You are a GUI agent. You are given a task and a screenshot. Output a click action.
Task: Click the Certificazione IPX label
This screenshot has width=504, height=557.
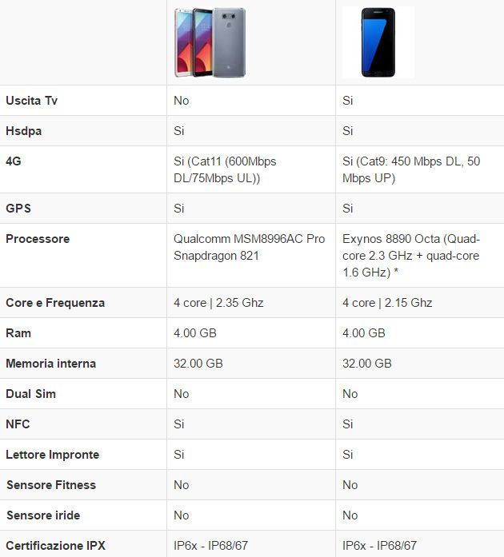coord(55,546)
